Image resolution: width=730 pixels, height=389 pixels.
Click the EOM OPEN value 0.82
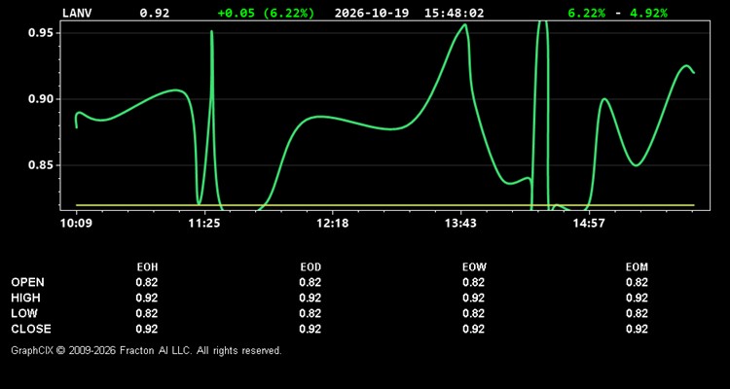click(637, 282)
